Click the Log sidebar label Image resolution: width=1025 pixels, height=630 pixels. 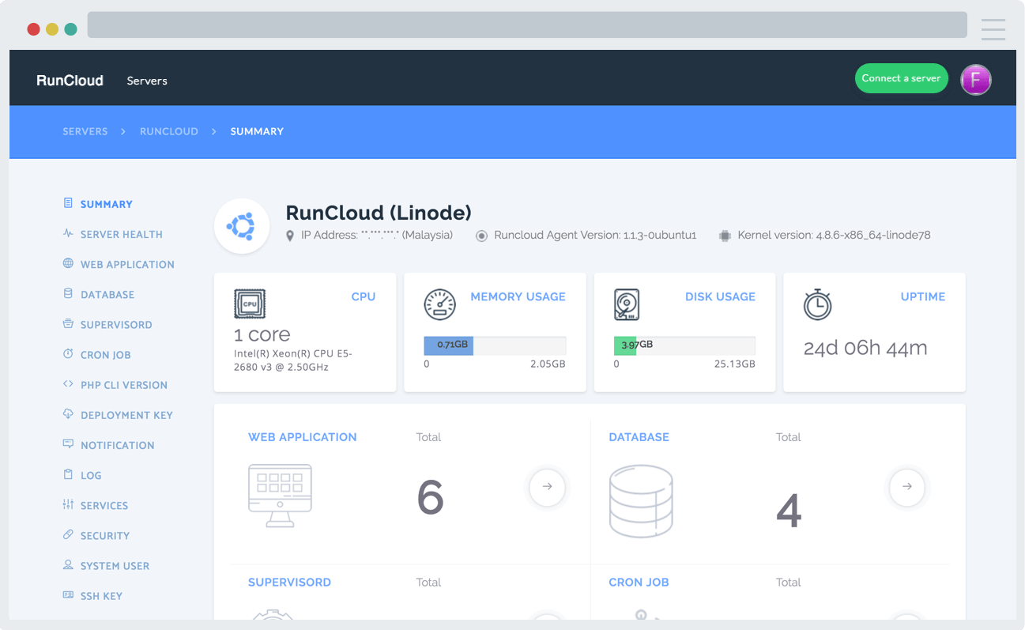coord(91,475)
